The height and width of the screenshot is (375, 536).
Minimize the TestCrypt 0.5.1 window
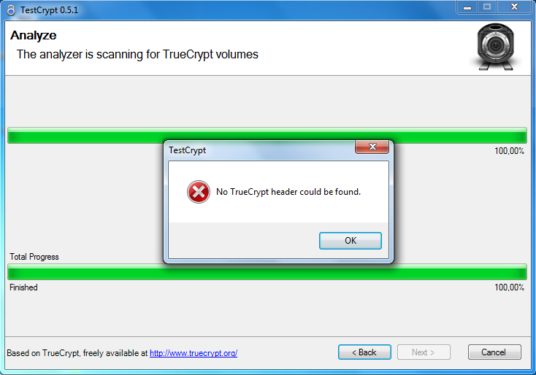click(467, 7)
